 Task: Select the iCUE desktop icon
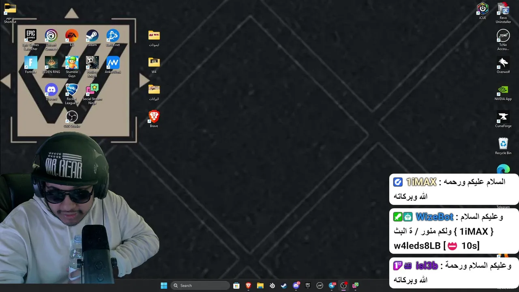[483, 11]
